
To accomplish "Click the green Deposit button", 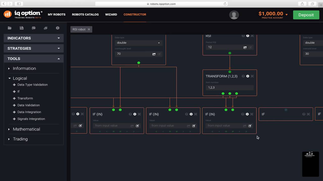I will (x=306, y=15).
